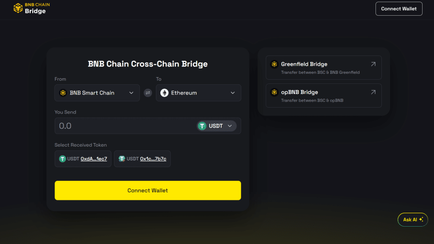
Task: Select USDT 0x1c...7b7c as received token
Action: (x=142, y=159)
